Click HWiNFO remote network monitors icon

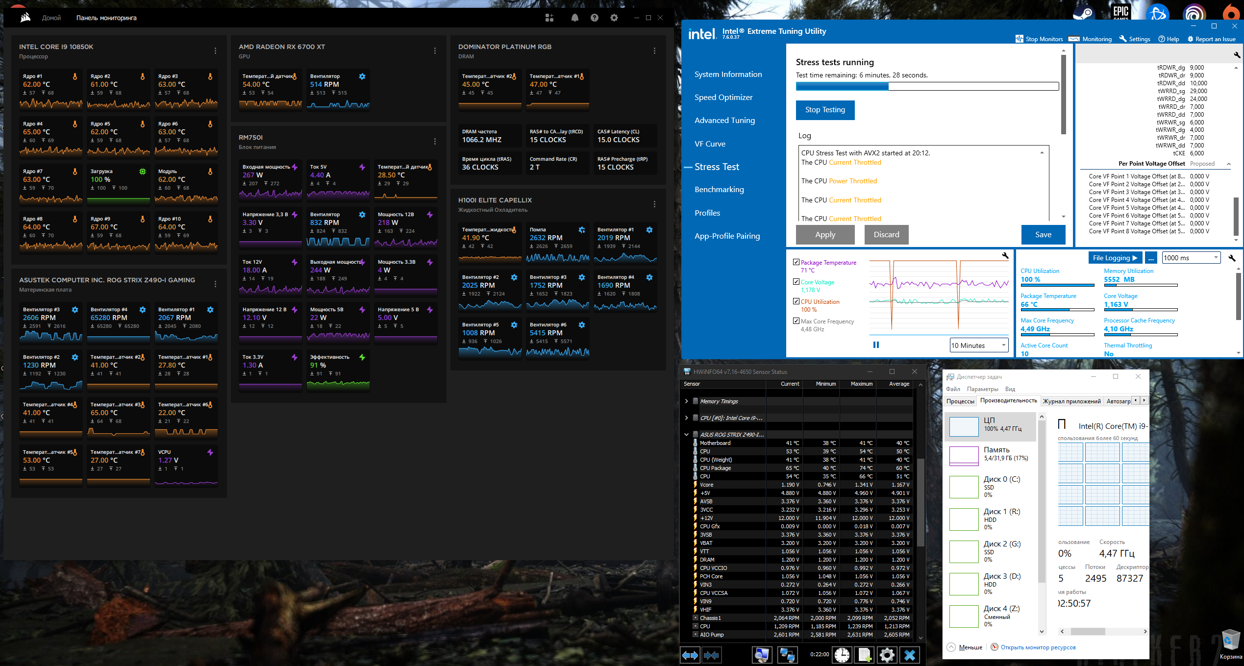pos(787,655)
